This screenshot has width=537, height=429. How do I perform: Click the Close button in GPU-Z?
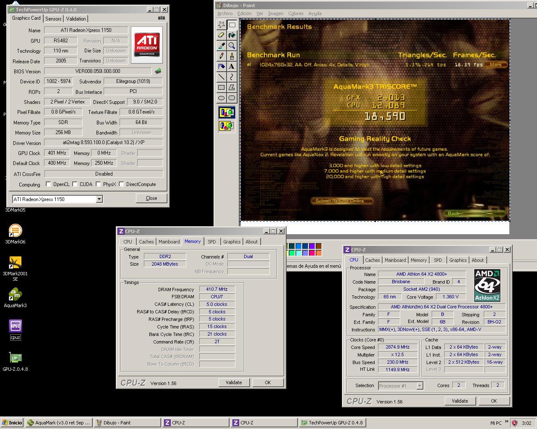coord(151,198)
